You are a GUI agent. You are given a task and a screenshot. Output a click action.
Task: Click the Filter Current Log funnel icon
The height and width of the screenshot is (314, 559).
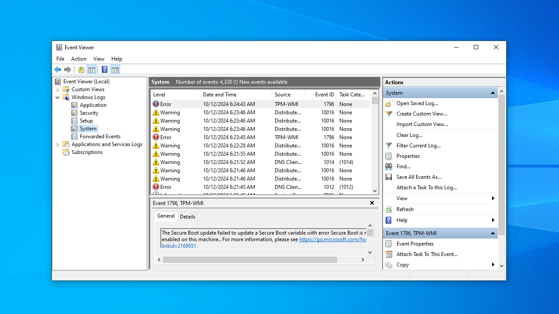tap(389, 146)
